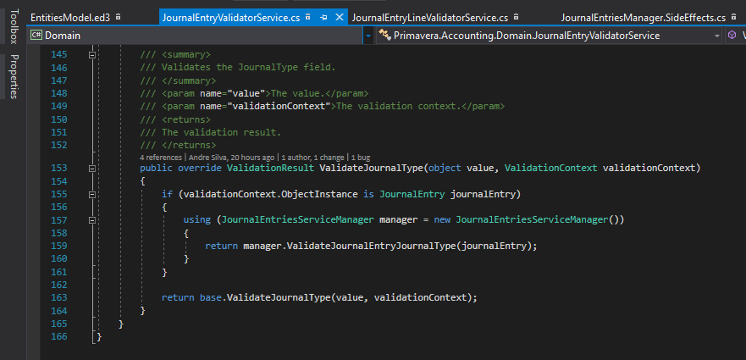
Task: Click lock icon on JournalEntryValidatorService.cs tab
Action: tap(308, 17)
